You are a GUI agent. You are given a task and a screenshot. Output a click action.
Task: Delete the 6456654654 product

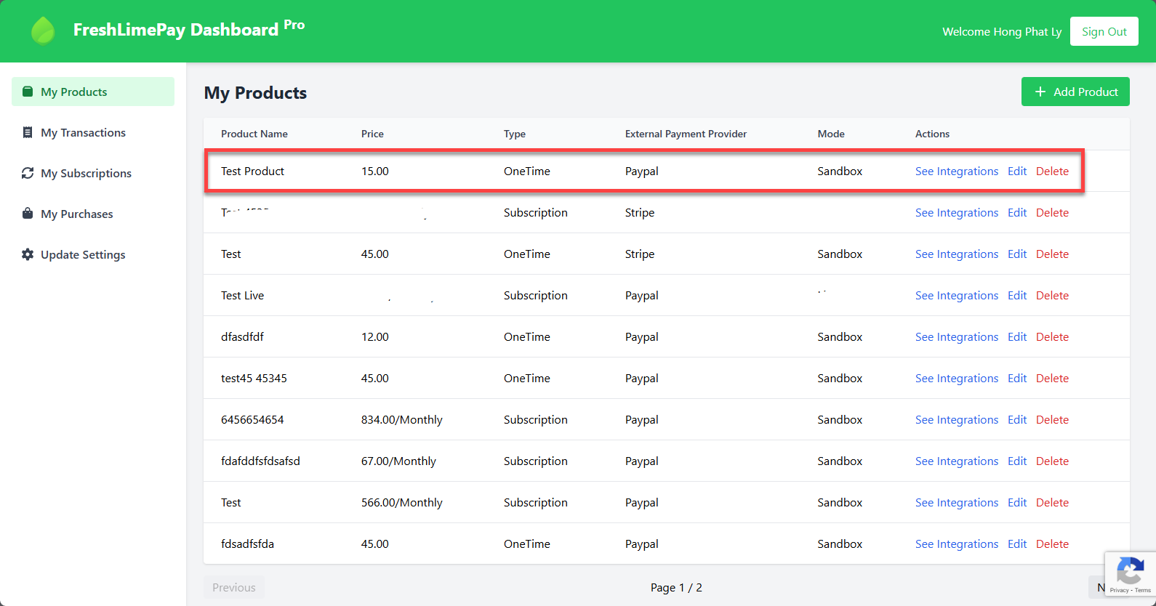click(x=1052, y=419)
